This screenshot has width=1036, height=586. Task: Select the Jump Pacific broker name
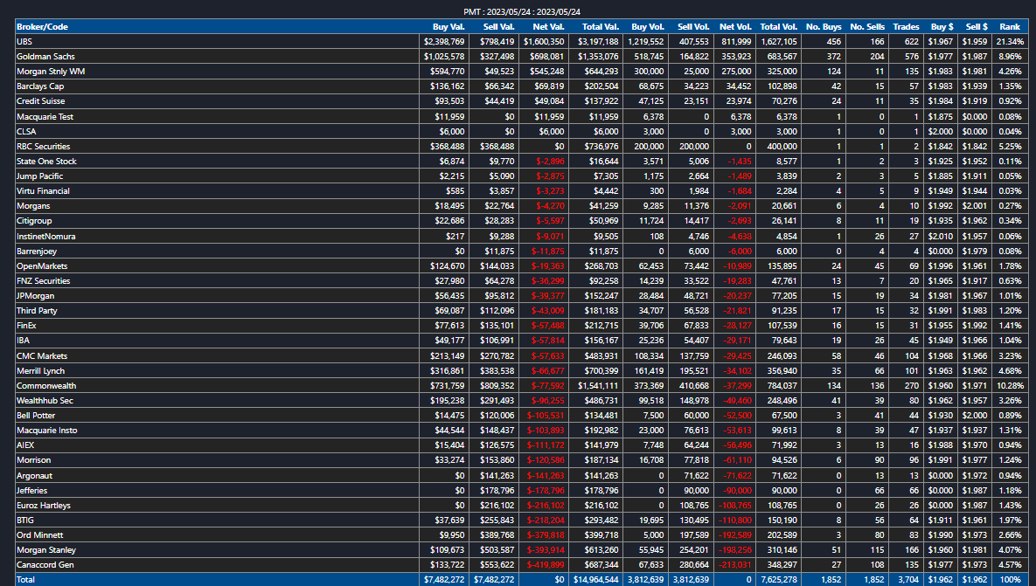(x=39, y=176)
